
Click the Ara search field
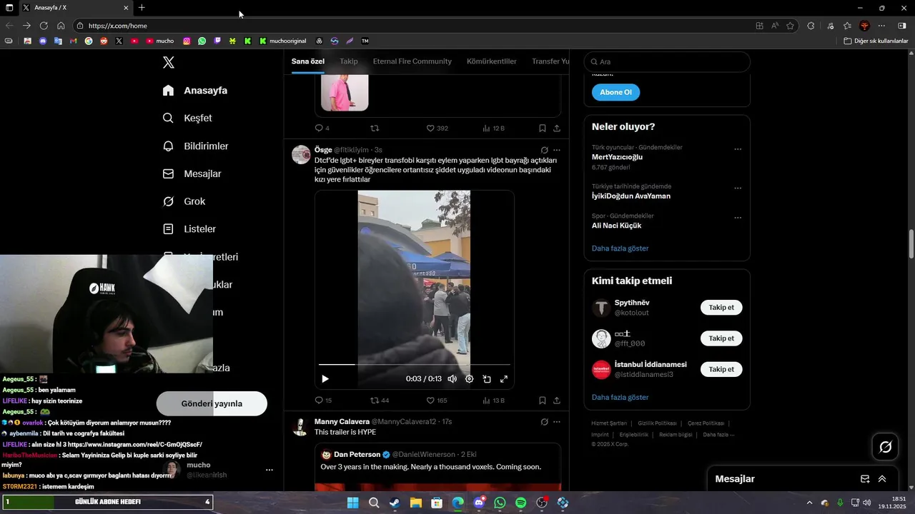tap(667, 62)
